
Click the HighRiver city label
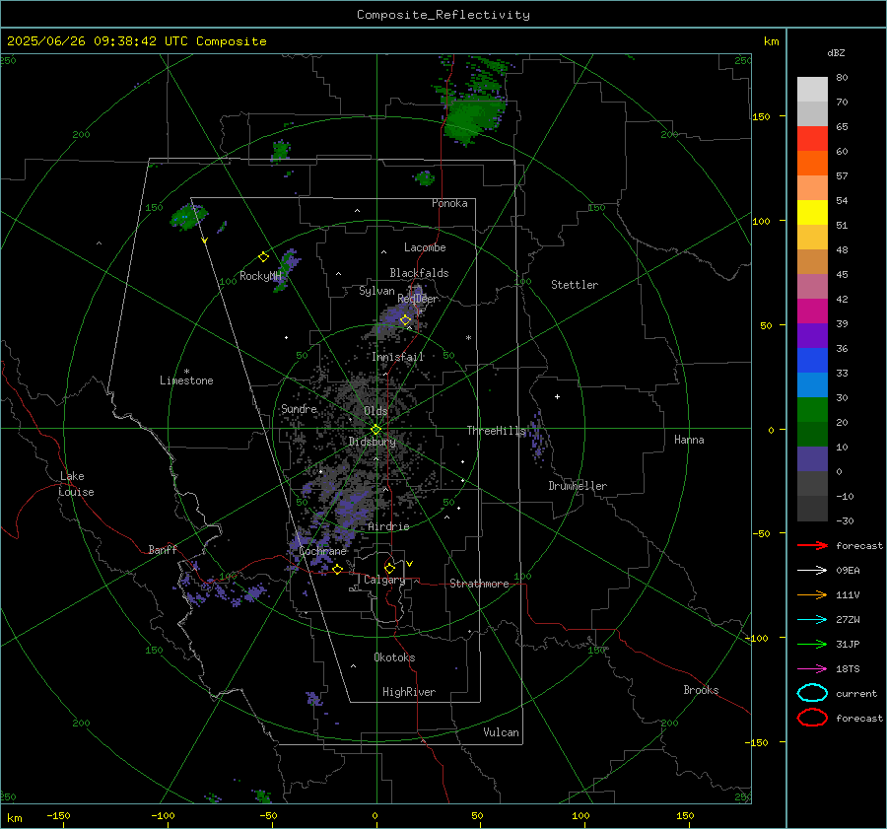pos(409,692)
